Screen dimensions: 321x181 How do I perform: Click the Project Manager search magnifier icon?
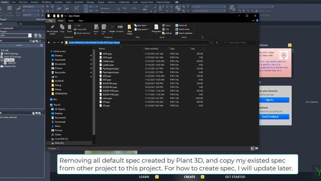42,45
